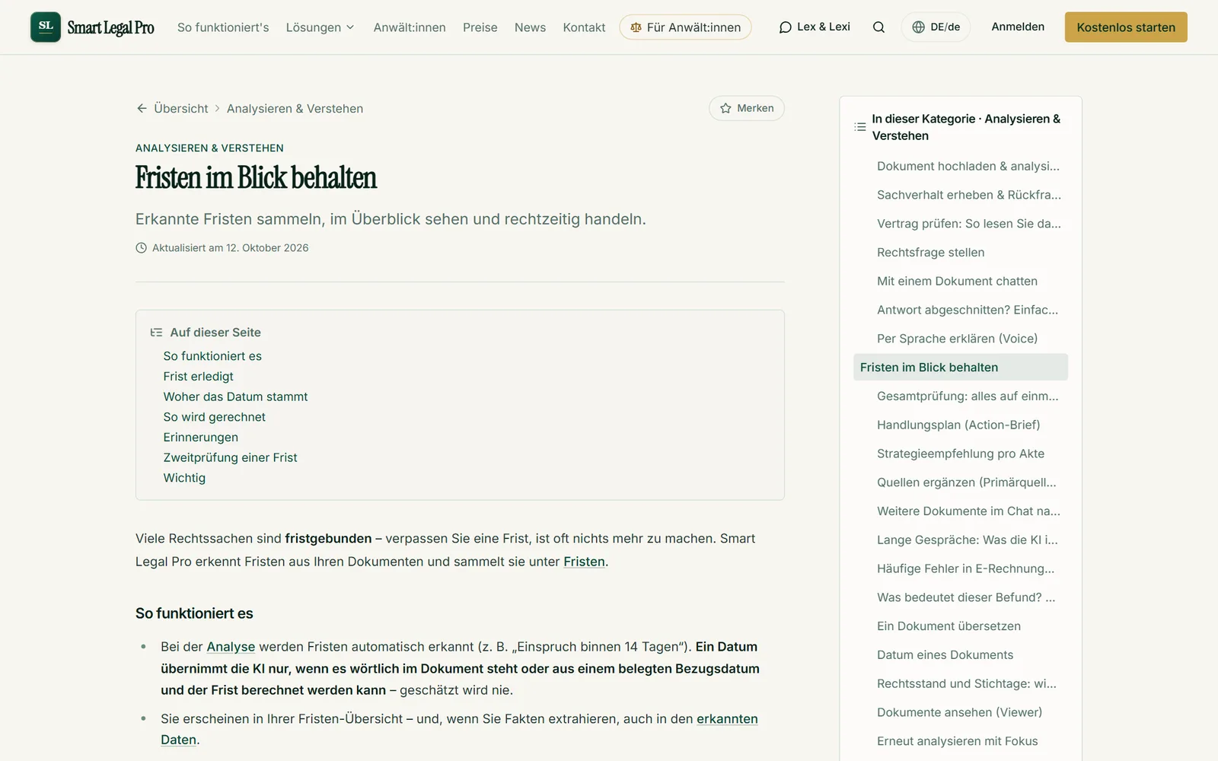Open the DE/de language selector
The image size is (1218, 761).
coord(936,27)
